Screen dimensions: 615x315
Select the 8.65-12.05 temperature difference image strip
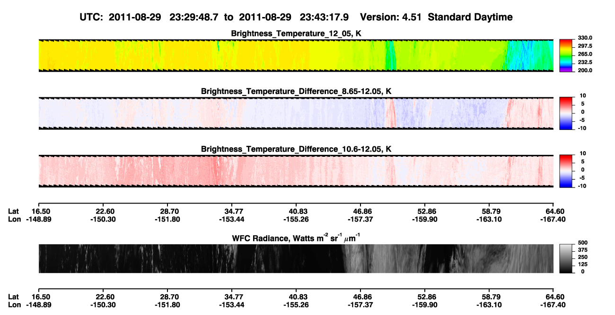(296, 113)
